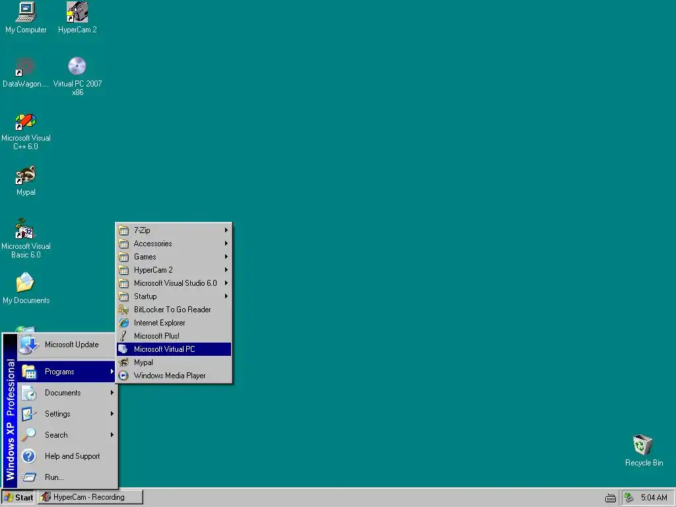The image size is (676, 507).
Task: Expand the HyperCam 2 submenu arrow
Action: pyautogui.click(x=226, y=270)
